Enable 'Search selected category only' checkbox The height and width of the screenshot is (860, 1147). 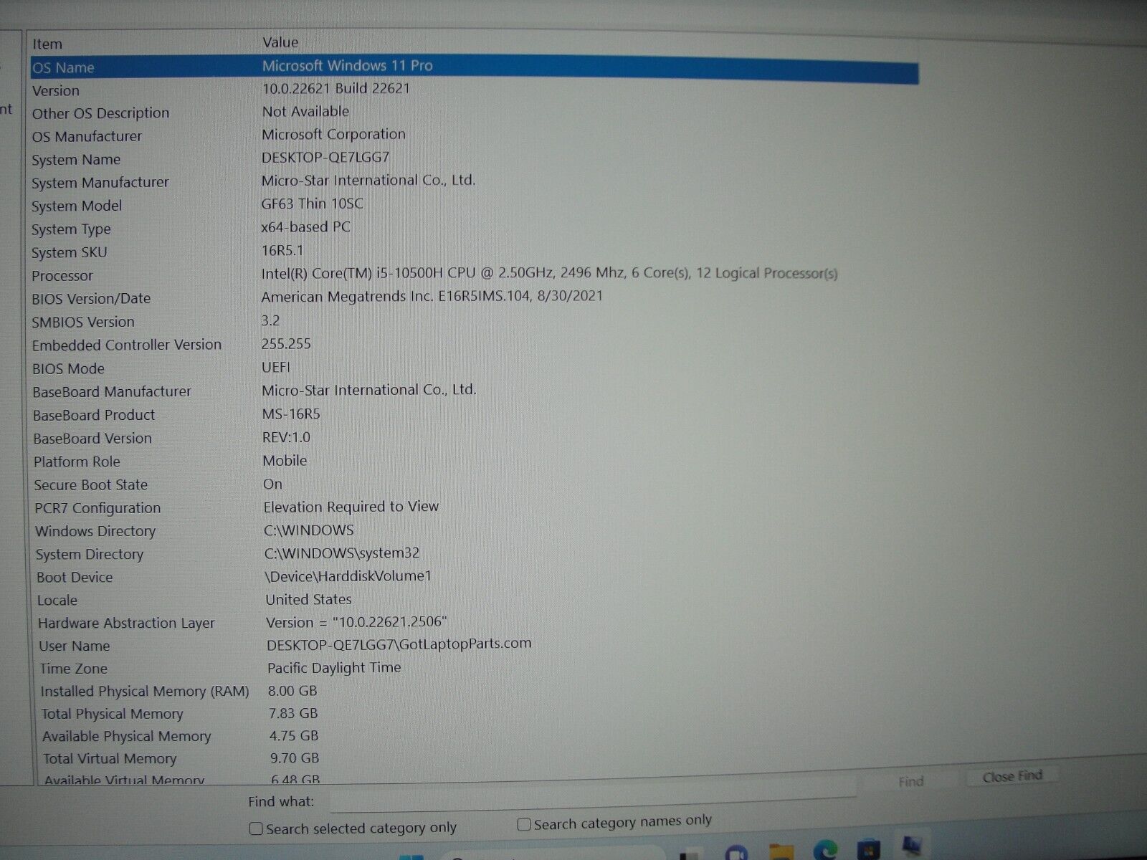[256, 828]
